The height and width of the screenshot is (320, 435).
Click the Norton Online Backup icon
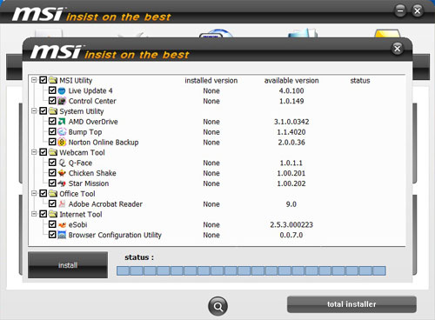click(62, 142)
